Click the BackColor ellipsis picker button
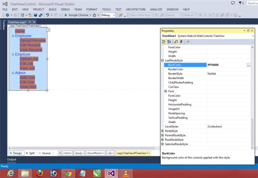This screenshot has height=178, width=258. pos(248,65)
